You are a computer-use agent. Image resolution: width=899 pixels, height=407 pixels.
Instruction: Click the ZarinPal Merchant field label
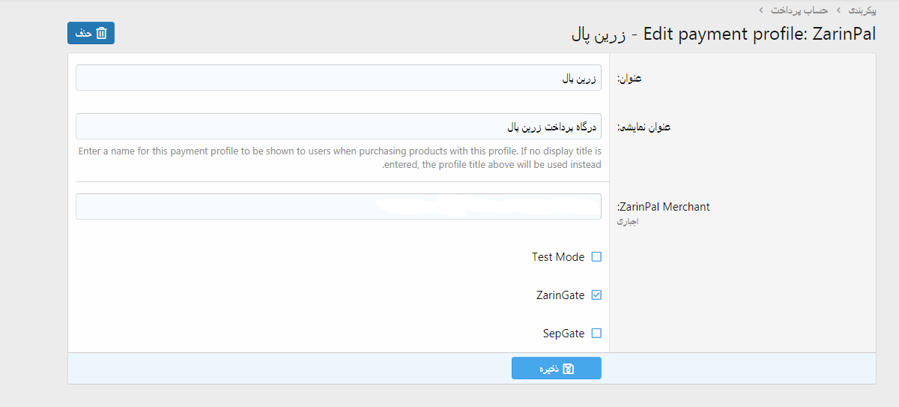[664, 207]
